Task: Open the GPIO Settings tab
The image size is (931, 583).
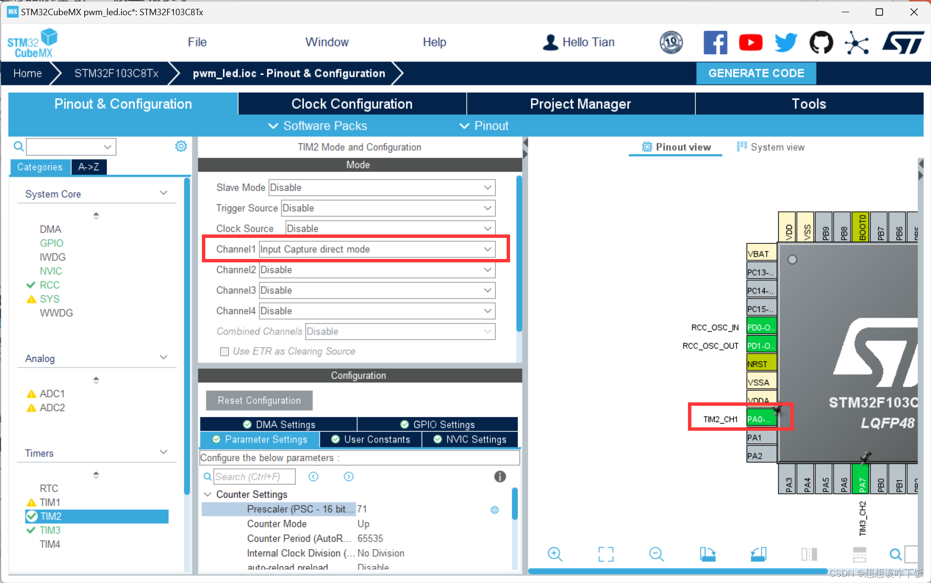Action: point(438,424)
